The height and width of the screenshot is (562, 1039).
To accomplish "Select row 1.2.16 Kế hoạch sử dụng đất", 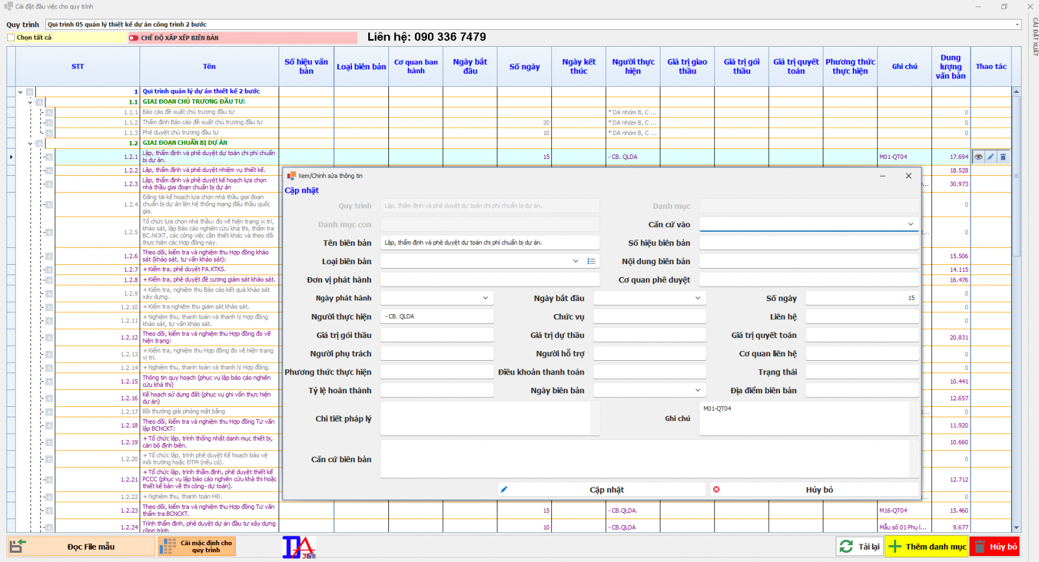I will click(x=208, y=398).
